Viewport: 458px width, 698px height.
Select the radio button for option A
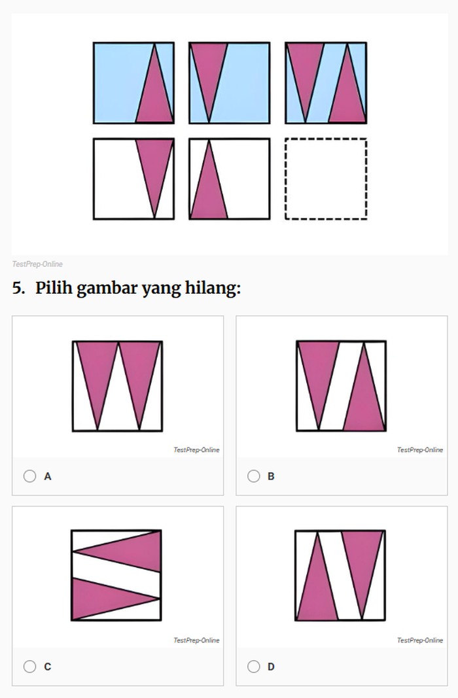[29, 476]
